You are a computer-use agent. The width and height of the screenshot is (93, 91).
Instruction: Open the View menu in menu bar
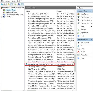[x=14, y=1]
